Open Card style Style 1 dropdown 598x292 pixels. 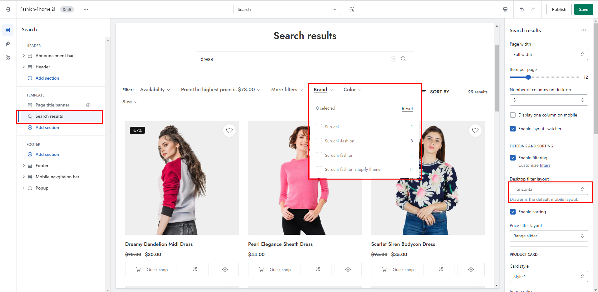(x=549, y=276)
